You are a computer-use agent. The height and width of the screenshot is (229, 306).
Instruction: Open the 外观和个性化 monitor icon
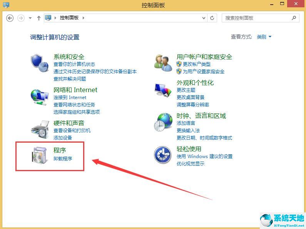point(163,90)
